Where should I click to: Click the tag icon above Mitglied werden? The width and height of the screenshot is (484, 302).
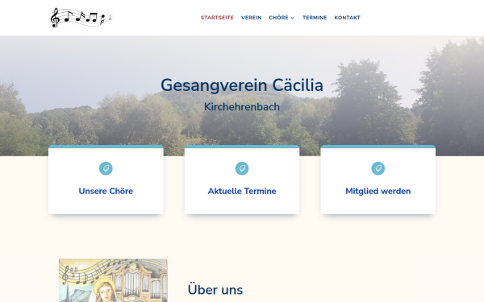pos(378,168)
